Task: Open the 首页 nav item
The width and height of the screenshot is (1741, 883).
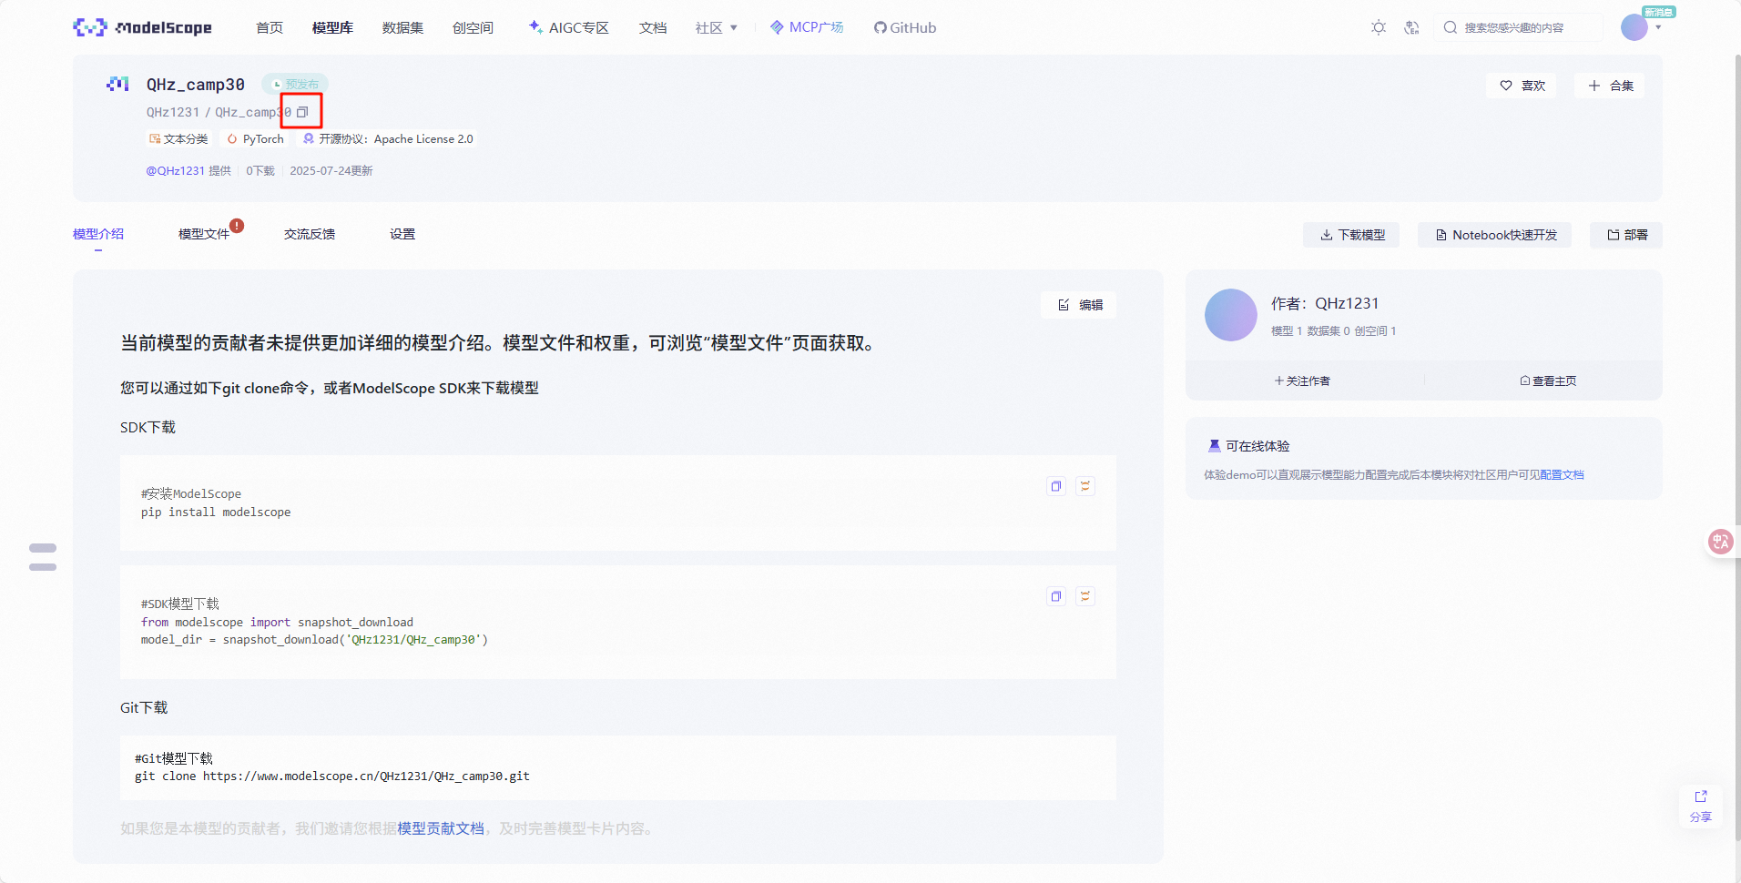Action: (270, 28)
